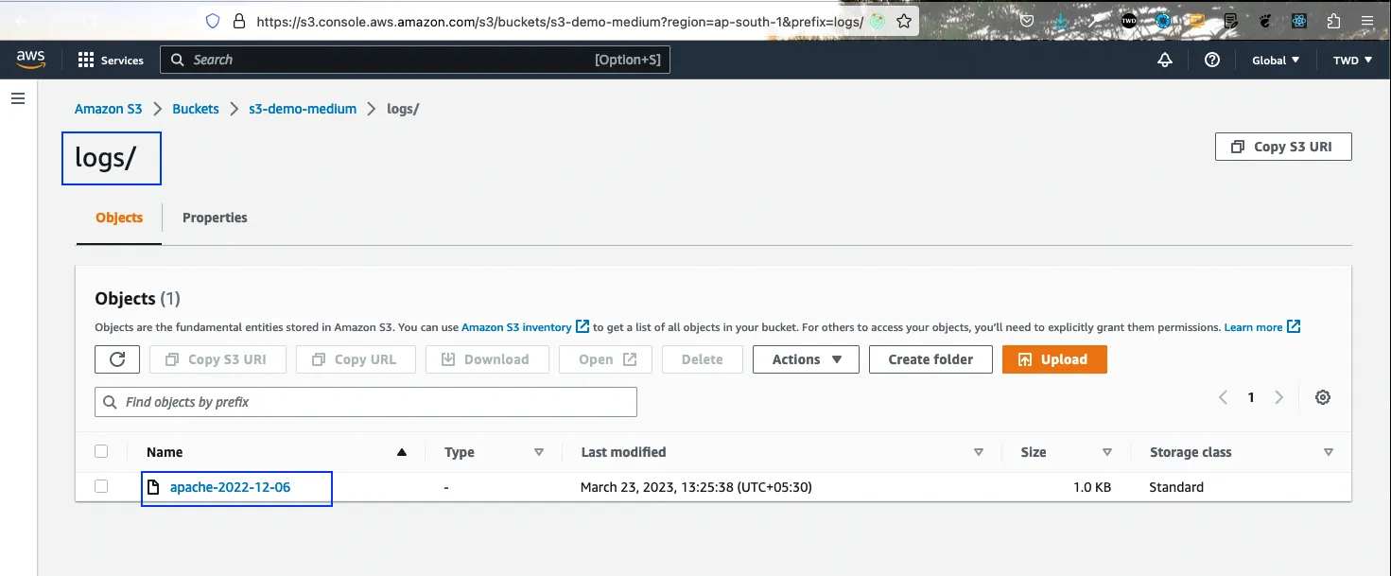Open the AWS help question-mark icon
The image size is (1391, 576).
pyautogui.click(x=1212, y=60)
